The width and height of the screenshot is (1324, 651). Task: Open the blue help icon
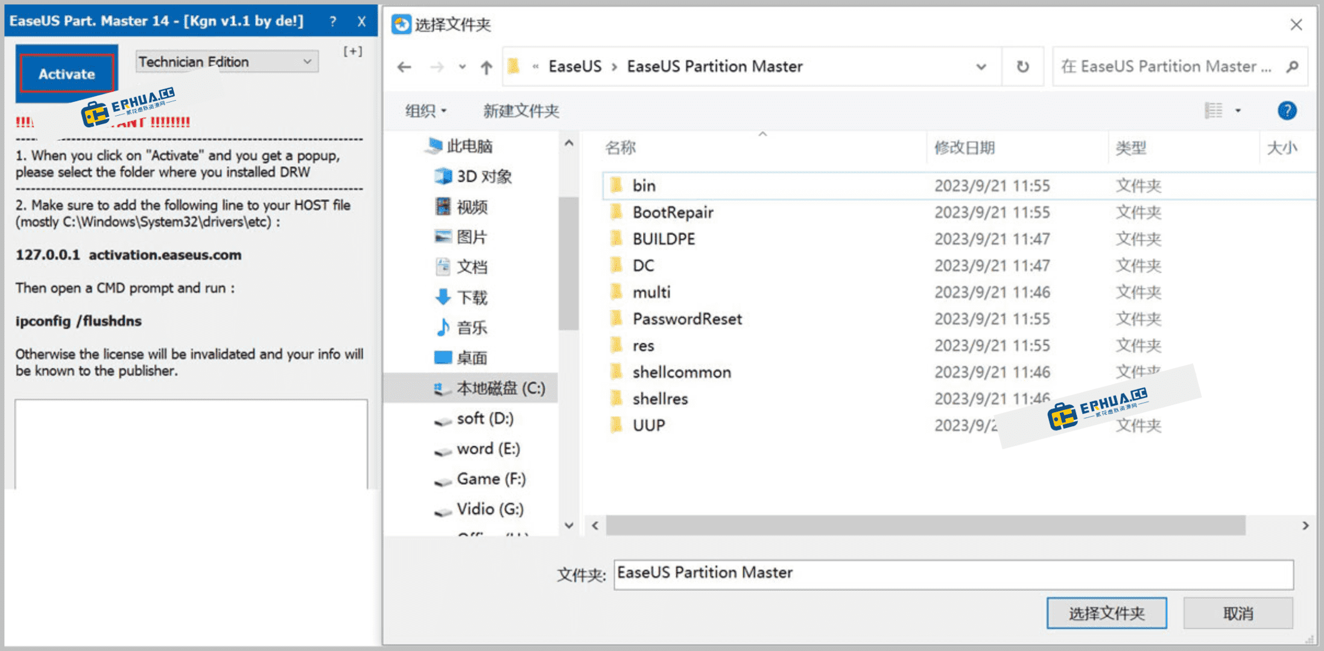click(x=1287, y=110)
